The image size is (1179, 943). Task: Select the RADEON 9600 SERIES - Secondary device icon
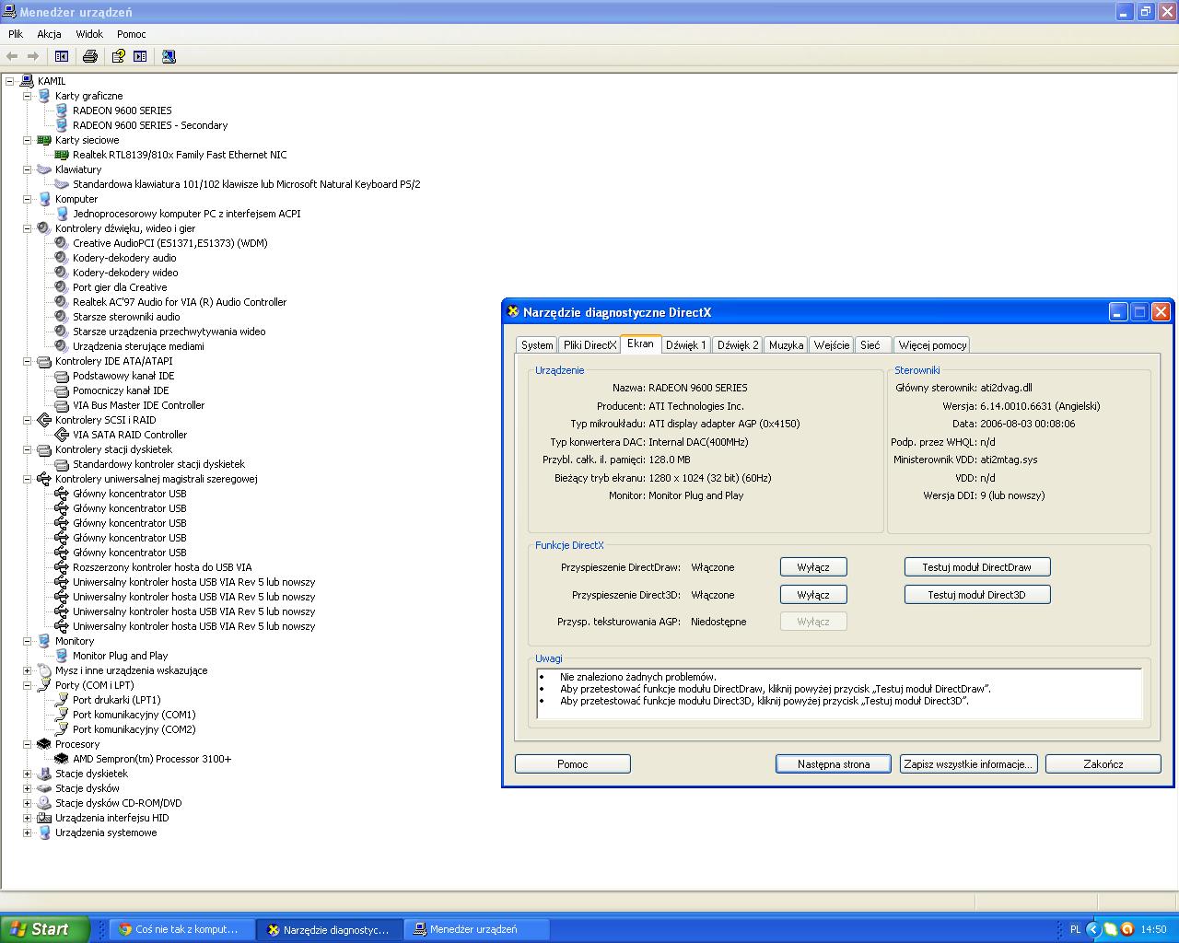(62, 125)
